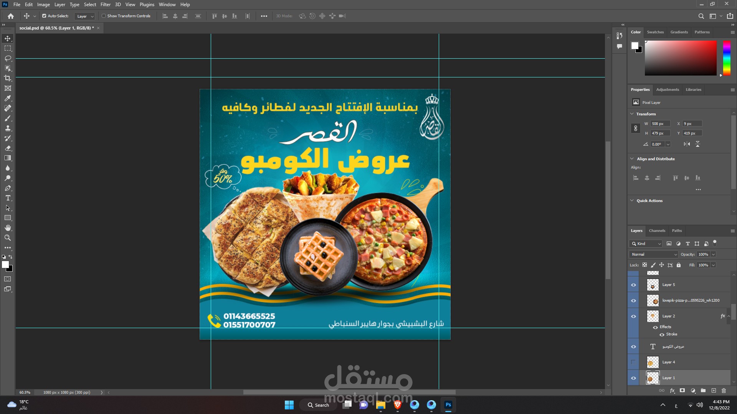Select the Zoom tool

point(8,238)
